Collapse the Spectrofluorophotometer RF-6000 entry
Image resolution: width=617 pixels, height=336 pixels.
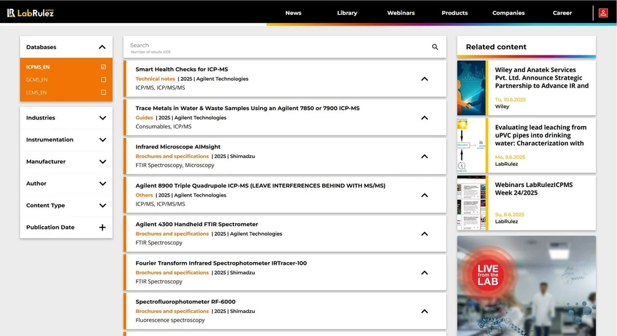tap(424, 312)
